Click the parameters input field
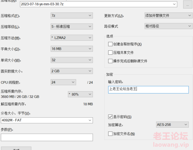 click(47, 137)
